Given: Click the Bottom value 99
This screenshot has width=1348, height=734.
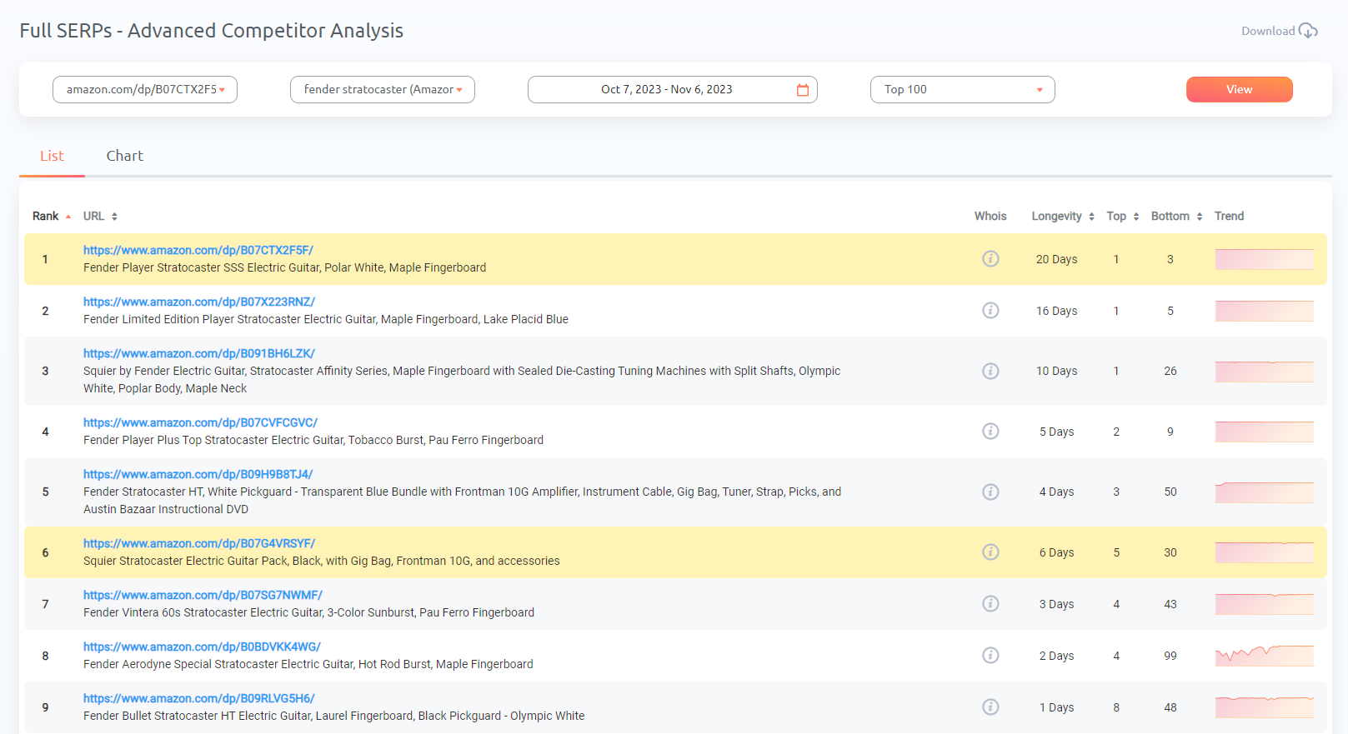Looking at the screenshot, I should pyautogui.click(x=1170, y=656).
